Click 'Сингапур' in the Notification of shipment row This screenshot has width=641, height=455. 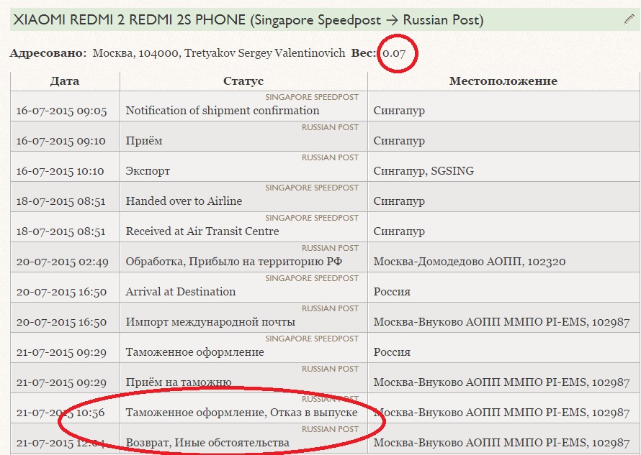[399, 111]
